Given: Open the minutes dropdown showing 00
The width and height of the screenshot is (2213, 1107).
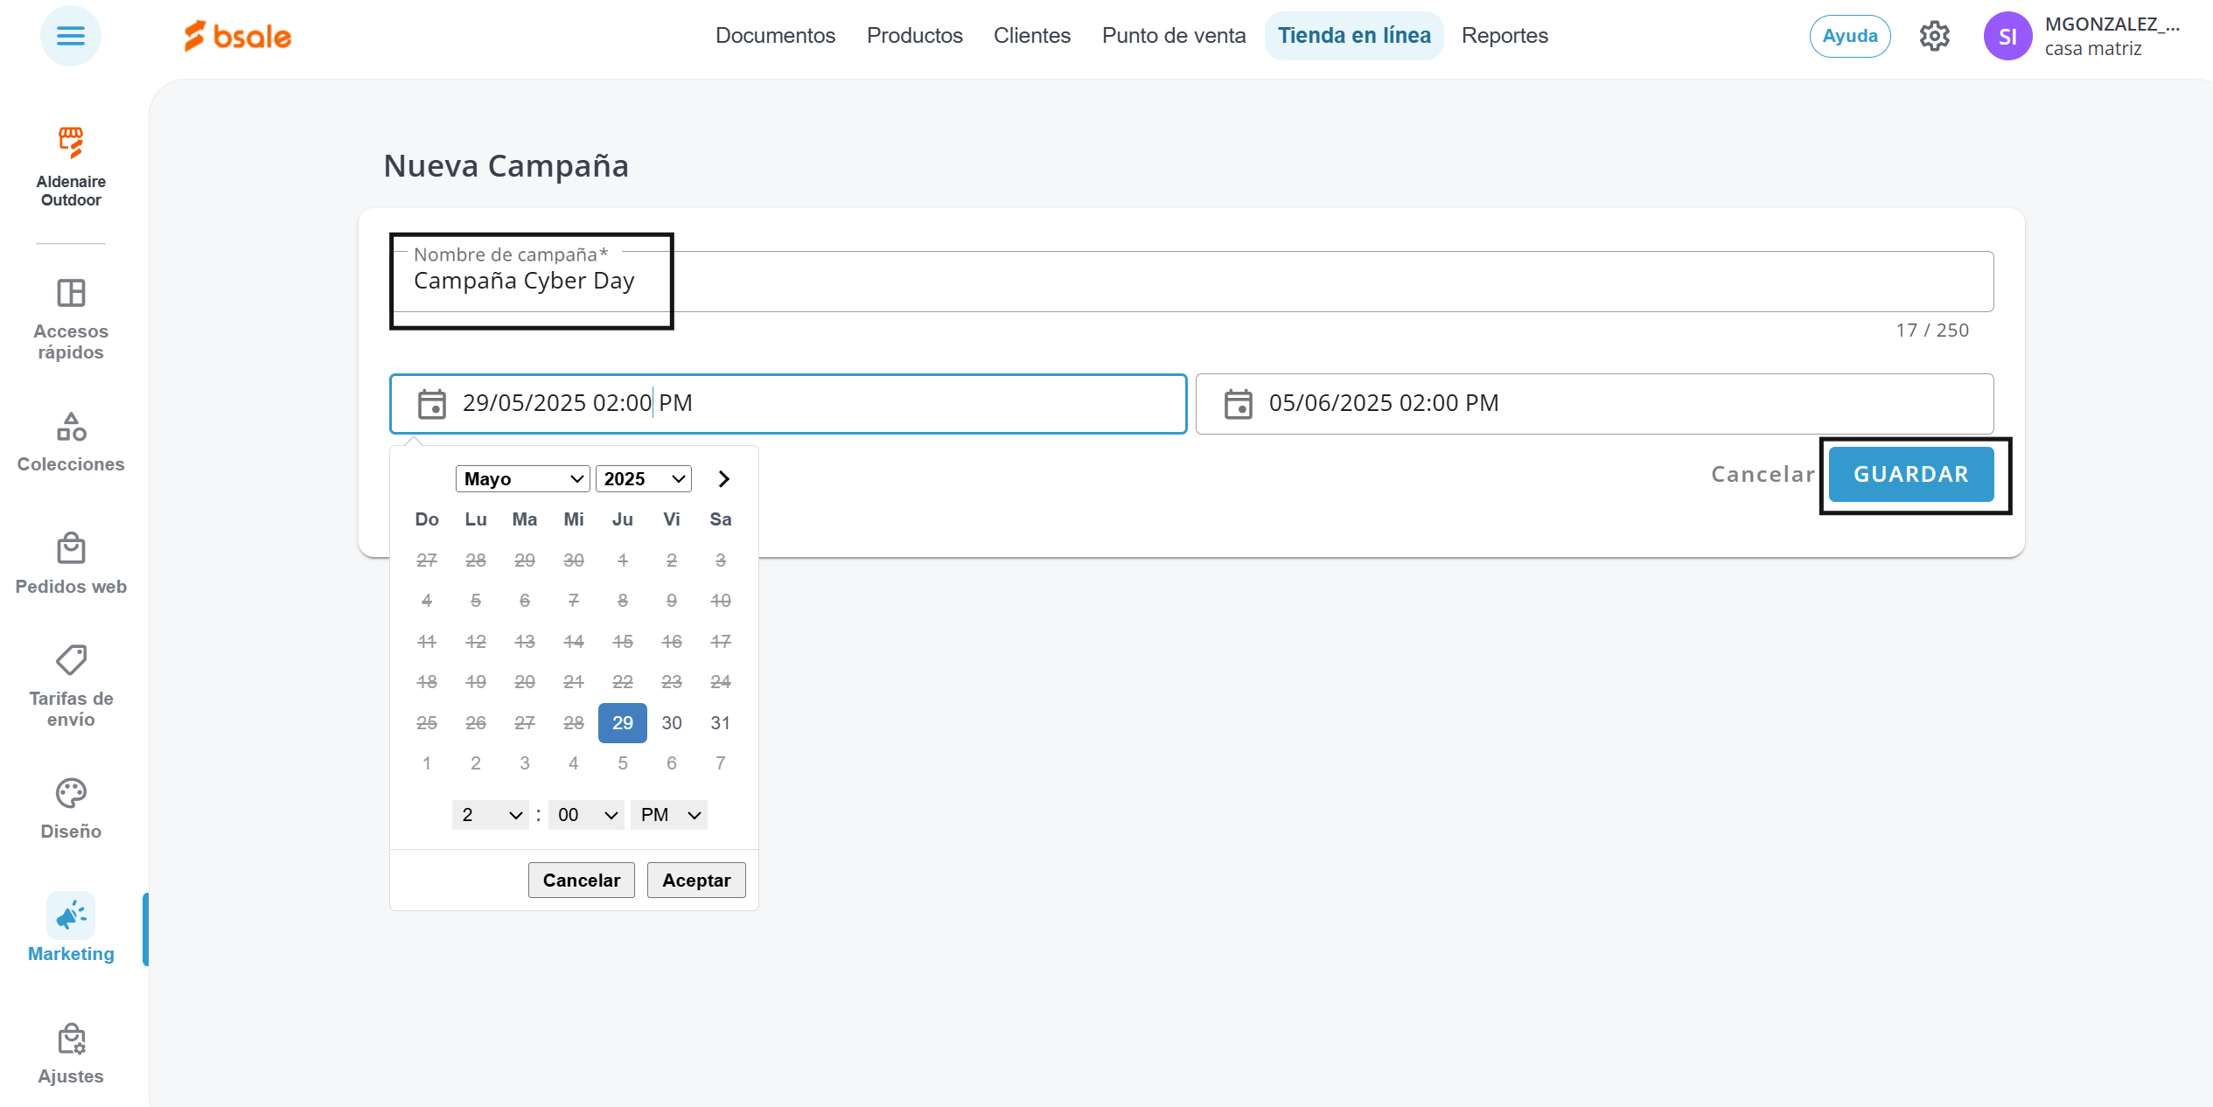Looking at the screenshot, I should pyautogui.click(x=586, y=815).
